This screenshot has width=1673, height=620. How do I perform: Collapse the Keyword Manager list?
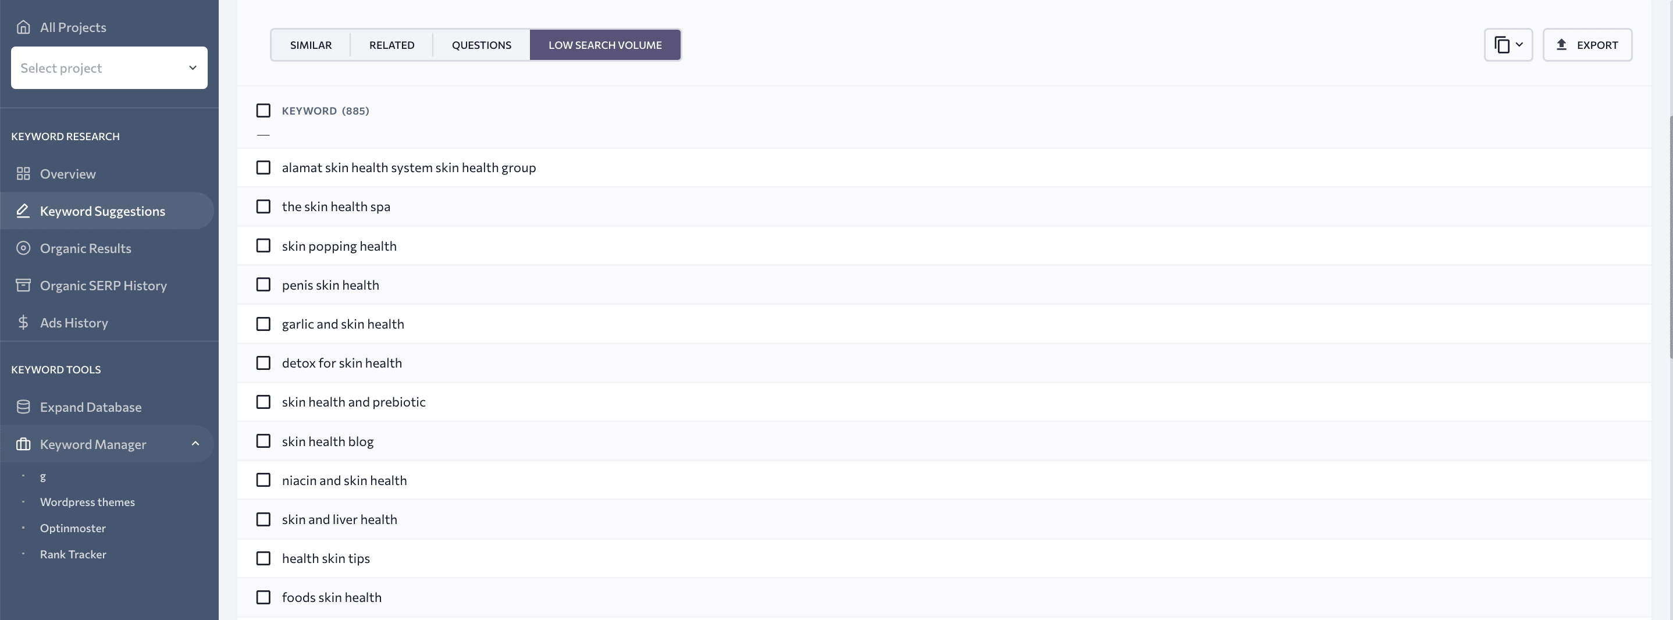tap(195, 443)
